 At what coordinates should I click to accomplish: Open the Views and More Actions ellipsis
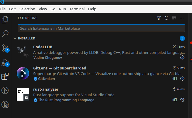[x=182, y=18]
